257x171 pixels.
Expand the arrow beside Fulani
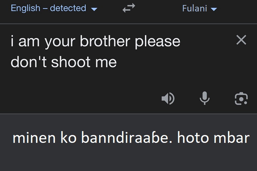click(214, 9)
